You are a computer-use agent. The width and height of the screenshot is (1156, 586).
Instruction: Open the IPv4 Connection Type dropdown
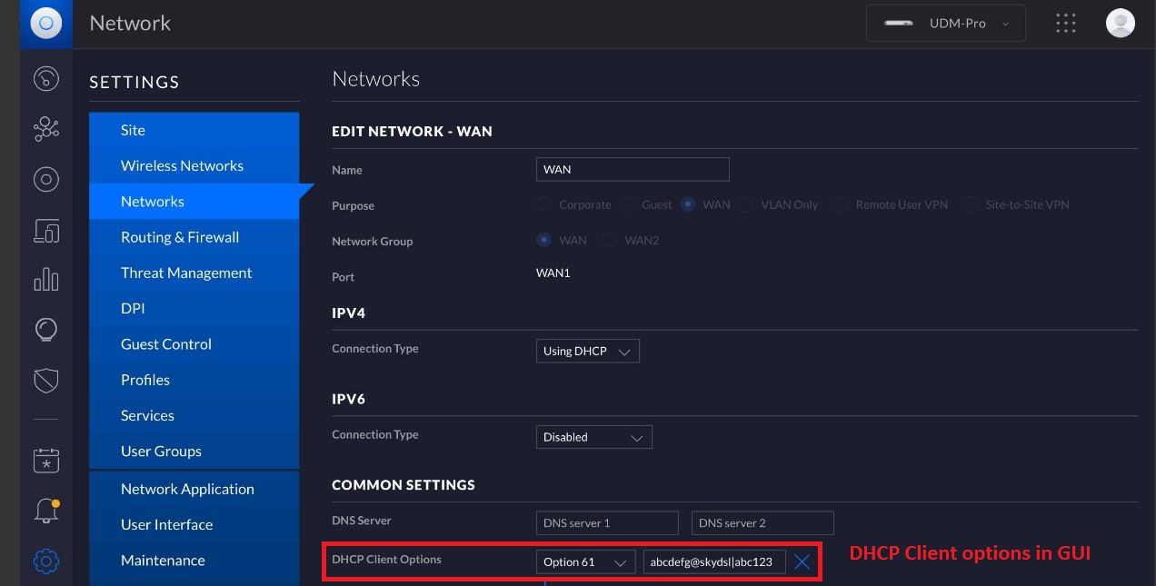click(x=587, y=351)
